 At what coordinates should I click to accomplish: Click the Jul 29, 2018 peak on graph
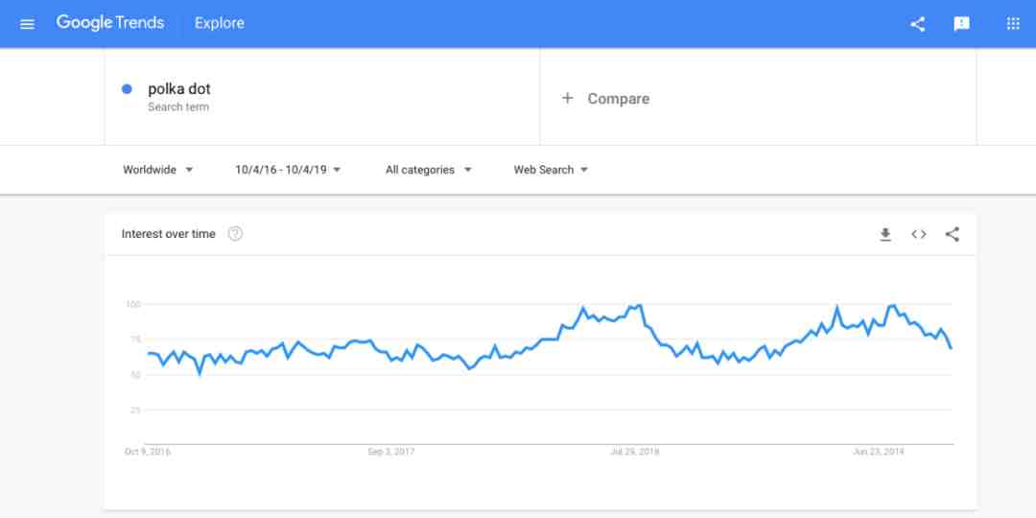click(638, 305)
